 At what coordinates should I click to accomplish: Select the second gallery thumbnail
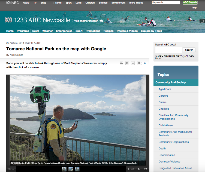click(71, 169)
